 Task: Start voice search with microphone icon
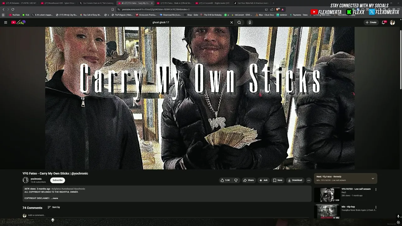pyautogui.click(x=250, y=22)
